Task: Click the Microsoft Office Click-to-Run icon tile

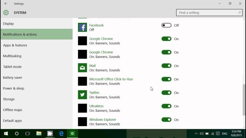Action: (x=82, y=81)
